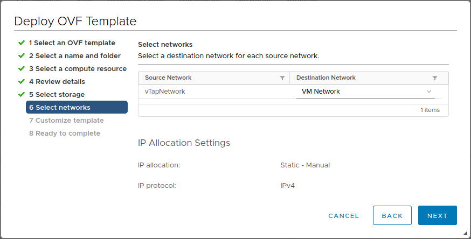Click the Destination Network column header

325,78
